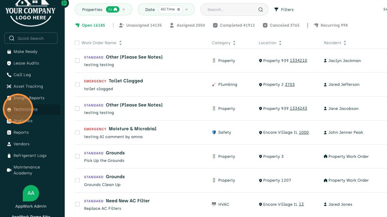Expand the Properties dropdown

pos(123,10)
